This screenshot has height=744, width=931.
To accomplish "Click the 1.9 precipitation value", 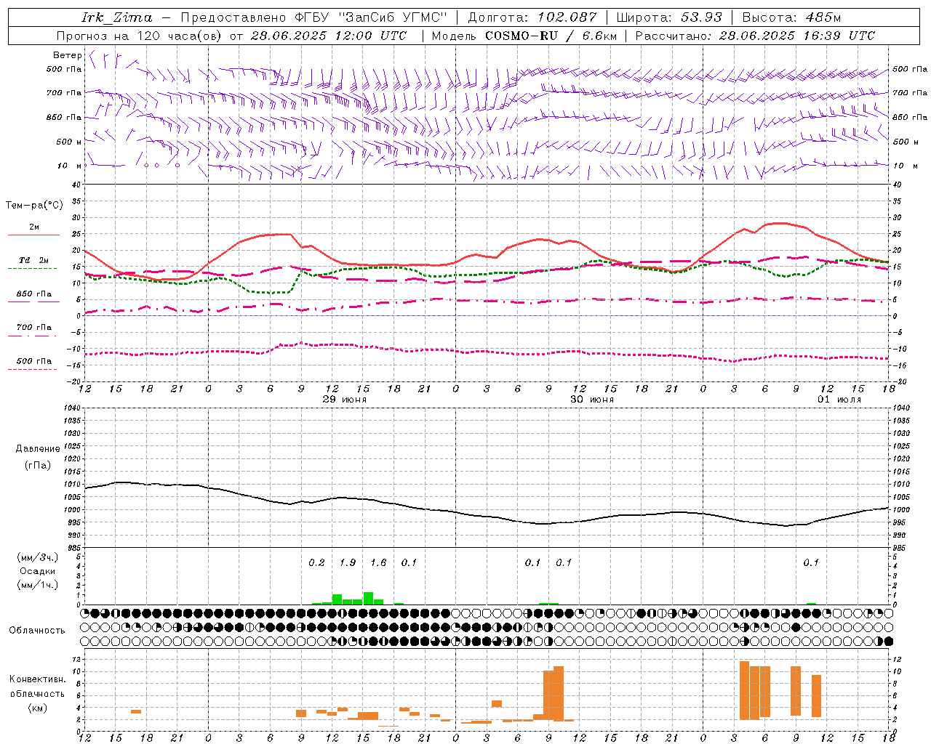I will (x=348, y=562).
